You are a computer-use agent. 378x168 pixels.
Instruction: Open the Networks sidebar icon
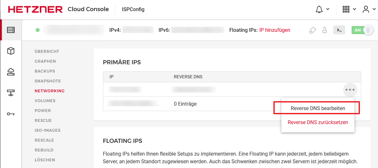tap(11, 93)
